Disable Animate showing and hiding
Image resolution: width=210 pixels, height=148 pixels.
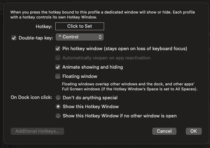[58, 67]
